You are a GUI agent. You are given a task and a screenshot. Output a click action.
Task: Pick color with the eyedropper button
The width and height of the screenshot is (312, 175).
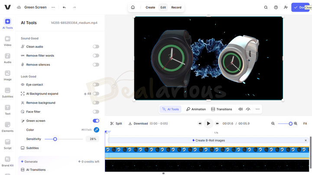96,130
